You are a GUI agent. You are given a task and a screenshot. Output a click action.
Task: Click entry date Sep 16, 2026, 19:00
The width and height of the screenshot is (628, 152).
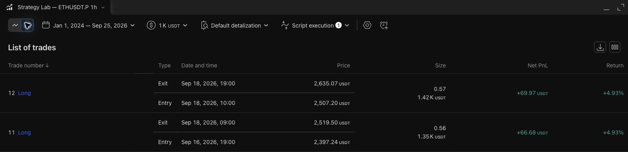(x=208, y=142)
